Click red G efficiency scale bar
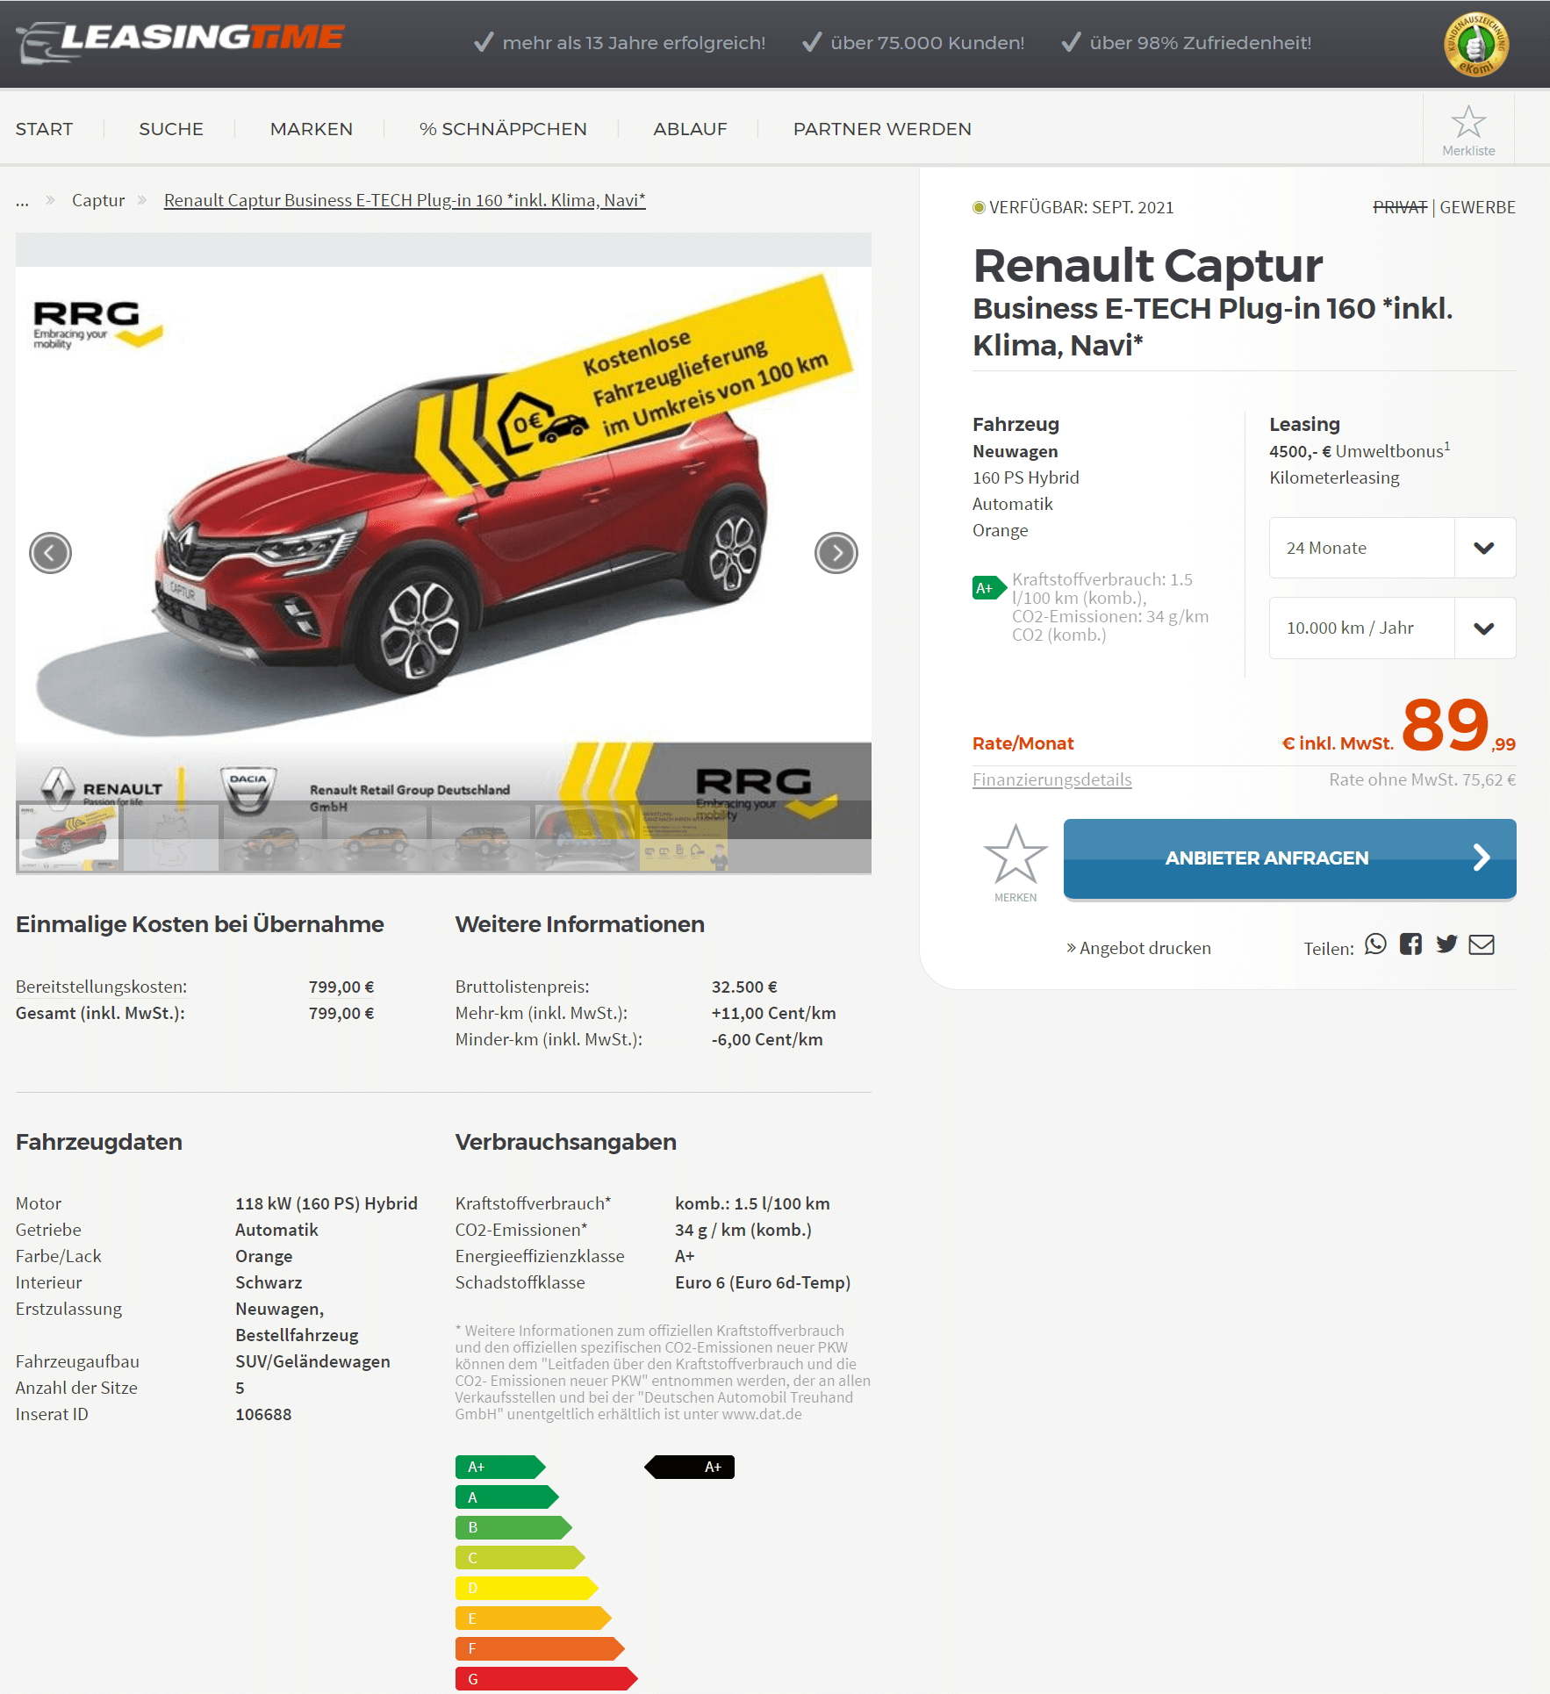 tap(546, 1678)
